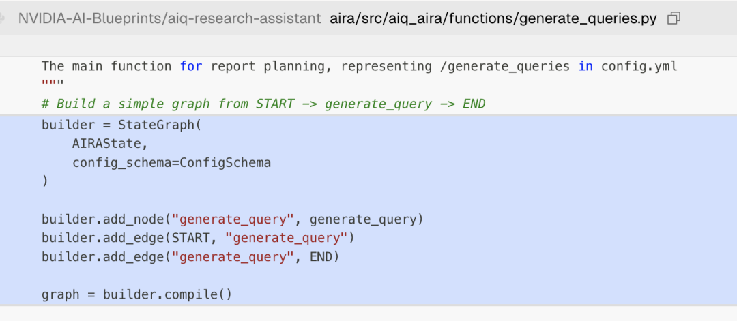Click the AIRAState argument line

pyautogui.click(x=109, y=144)
